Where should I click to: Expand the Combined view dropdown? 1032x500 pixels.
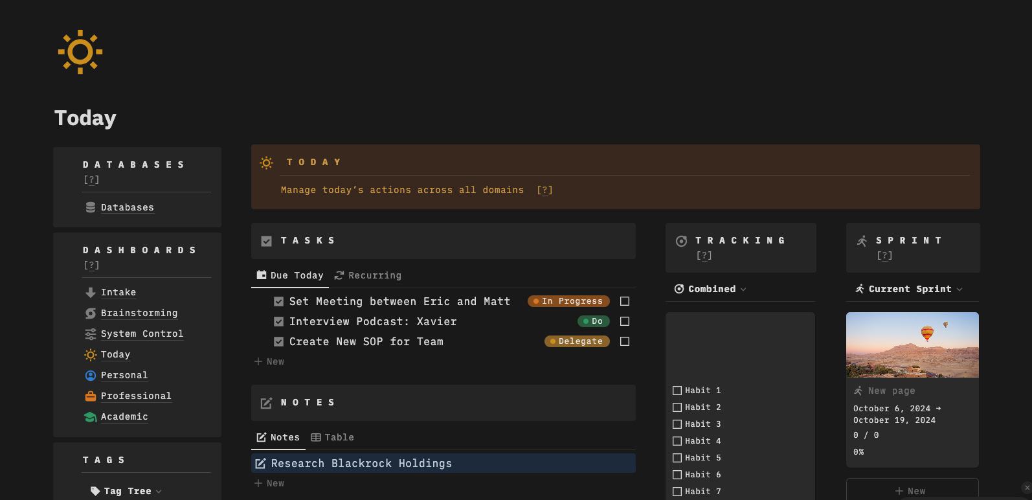click(x=710, y=289)
